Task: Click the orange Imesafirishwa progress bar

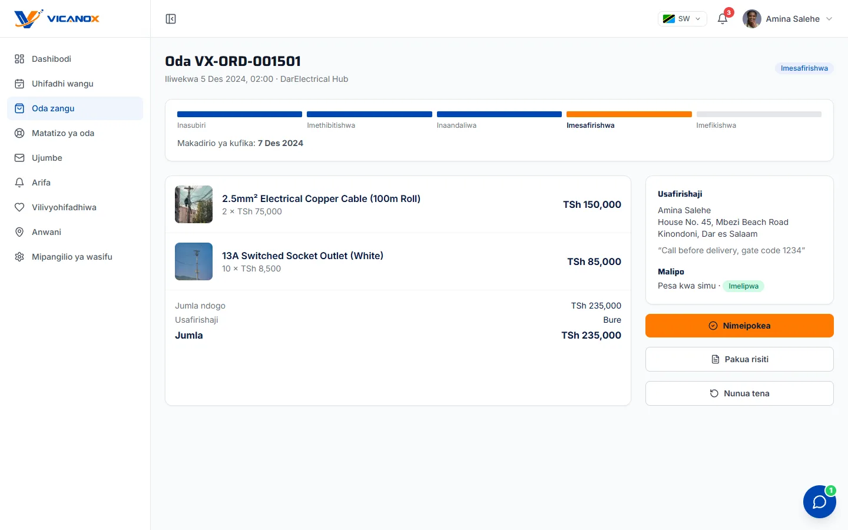Action: [629, 114]
